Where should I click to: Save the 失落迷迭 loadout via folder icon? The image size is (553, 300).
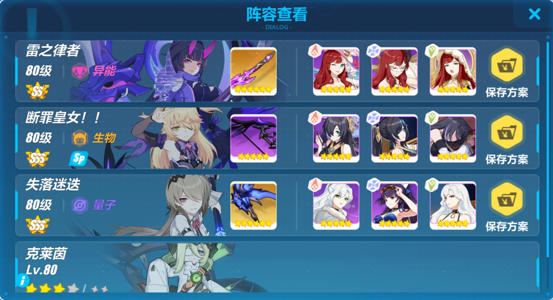[x=507, y=200]
